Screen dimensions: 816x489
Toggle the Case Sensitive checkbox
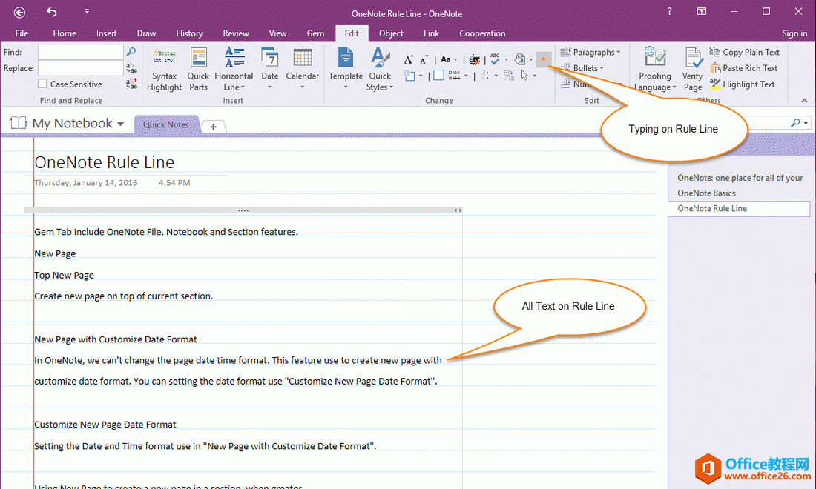pos(42,84)
